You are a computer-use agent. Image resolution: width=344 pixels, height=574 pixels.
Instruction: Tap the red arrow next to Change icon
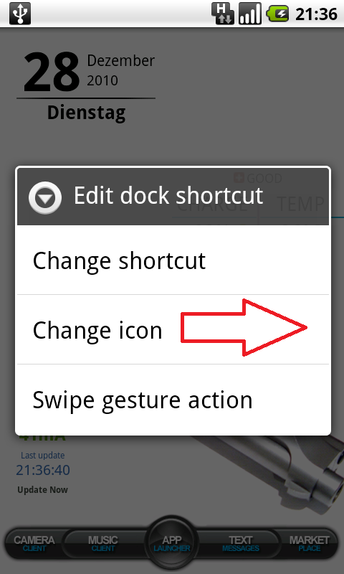click(244, 327)
